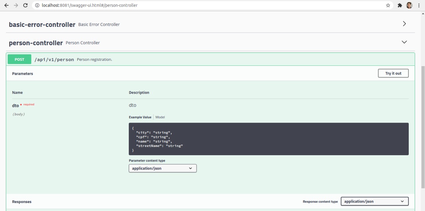Click the /api/v1/person path text
The width and height of the screenshot is (425, 211).
(x=54, y=59)
